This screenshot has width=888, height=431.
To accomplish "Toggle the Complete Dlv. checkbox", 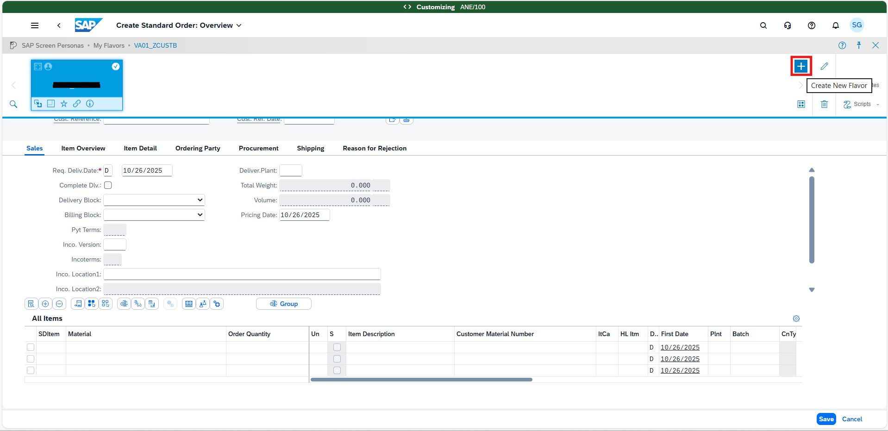I will [x=108, y=185].
